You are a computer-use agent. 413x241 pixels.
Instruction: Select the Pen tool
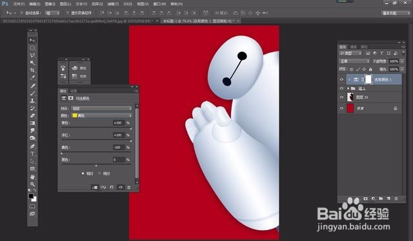coord(32,146)
